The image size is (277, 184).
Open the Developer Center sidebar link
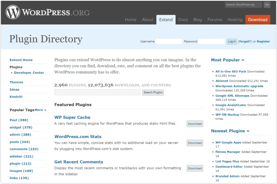(x=29, y=73)
